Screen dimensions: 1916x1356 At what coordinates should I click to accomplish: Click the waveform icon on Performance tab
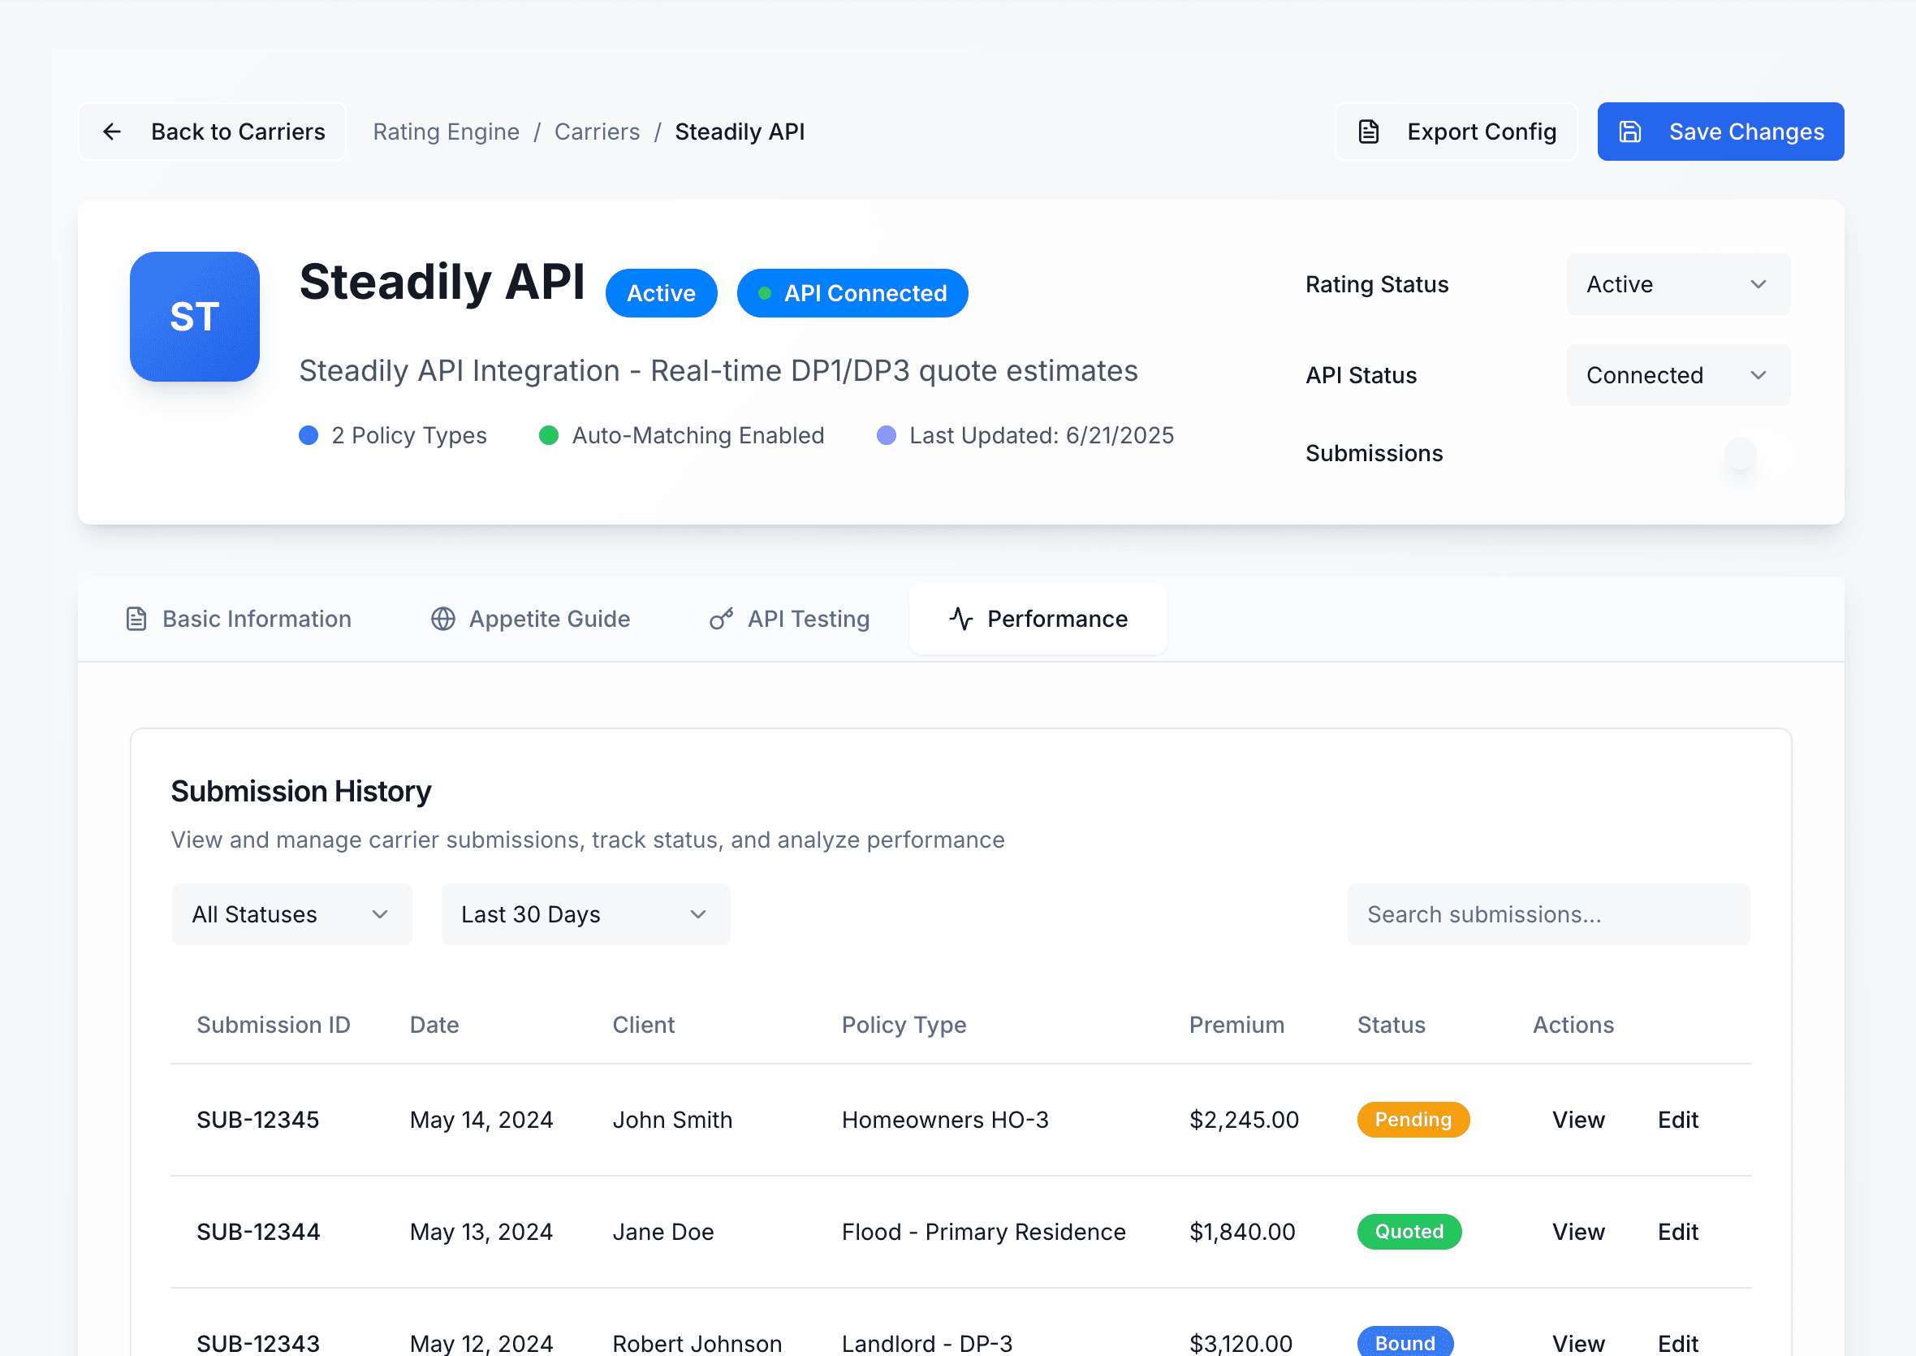pyautogui.click(x=960, y=619)
